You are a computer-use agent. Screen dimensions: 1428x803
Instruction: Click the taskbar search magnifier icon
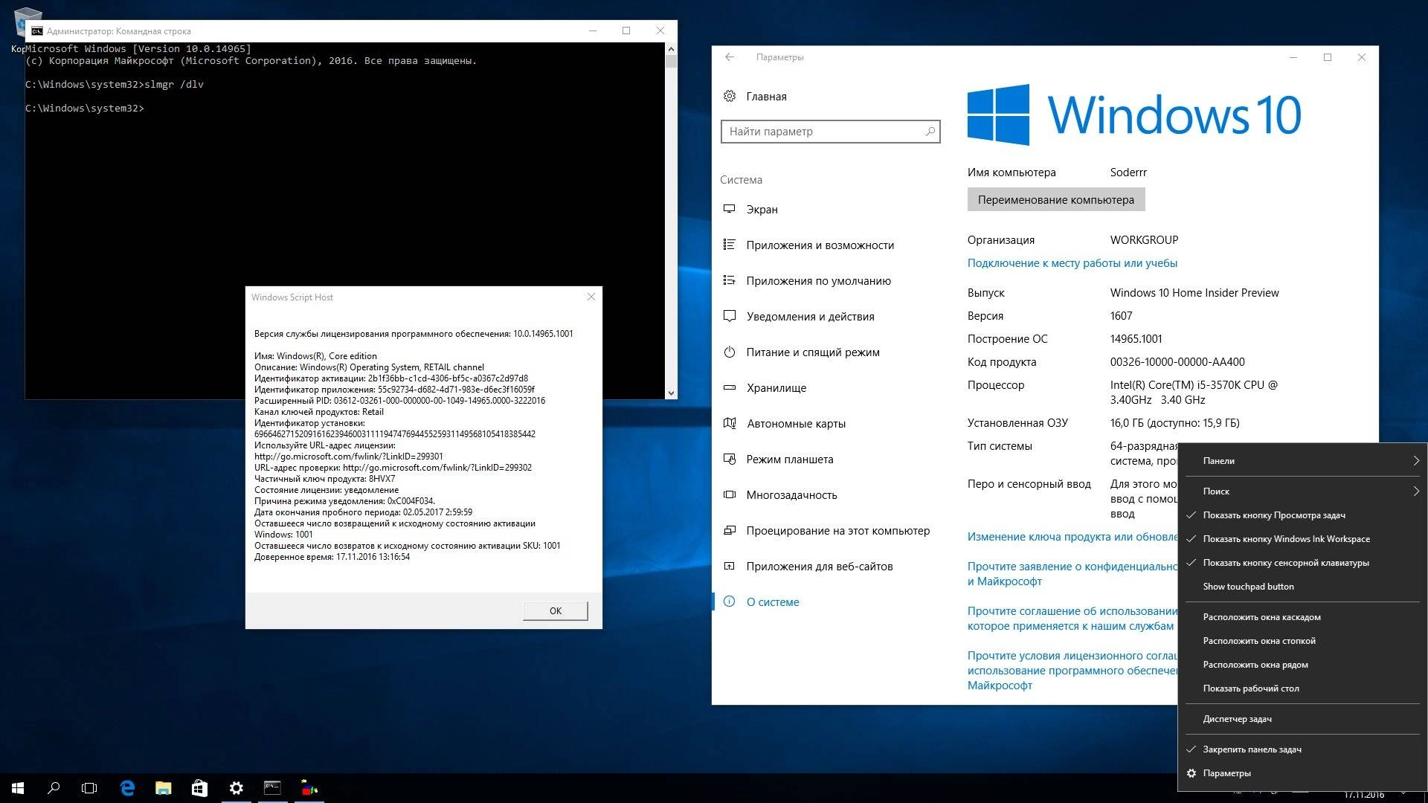(54, 788)
